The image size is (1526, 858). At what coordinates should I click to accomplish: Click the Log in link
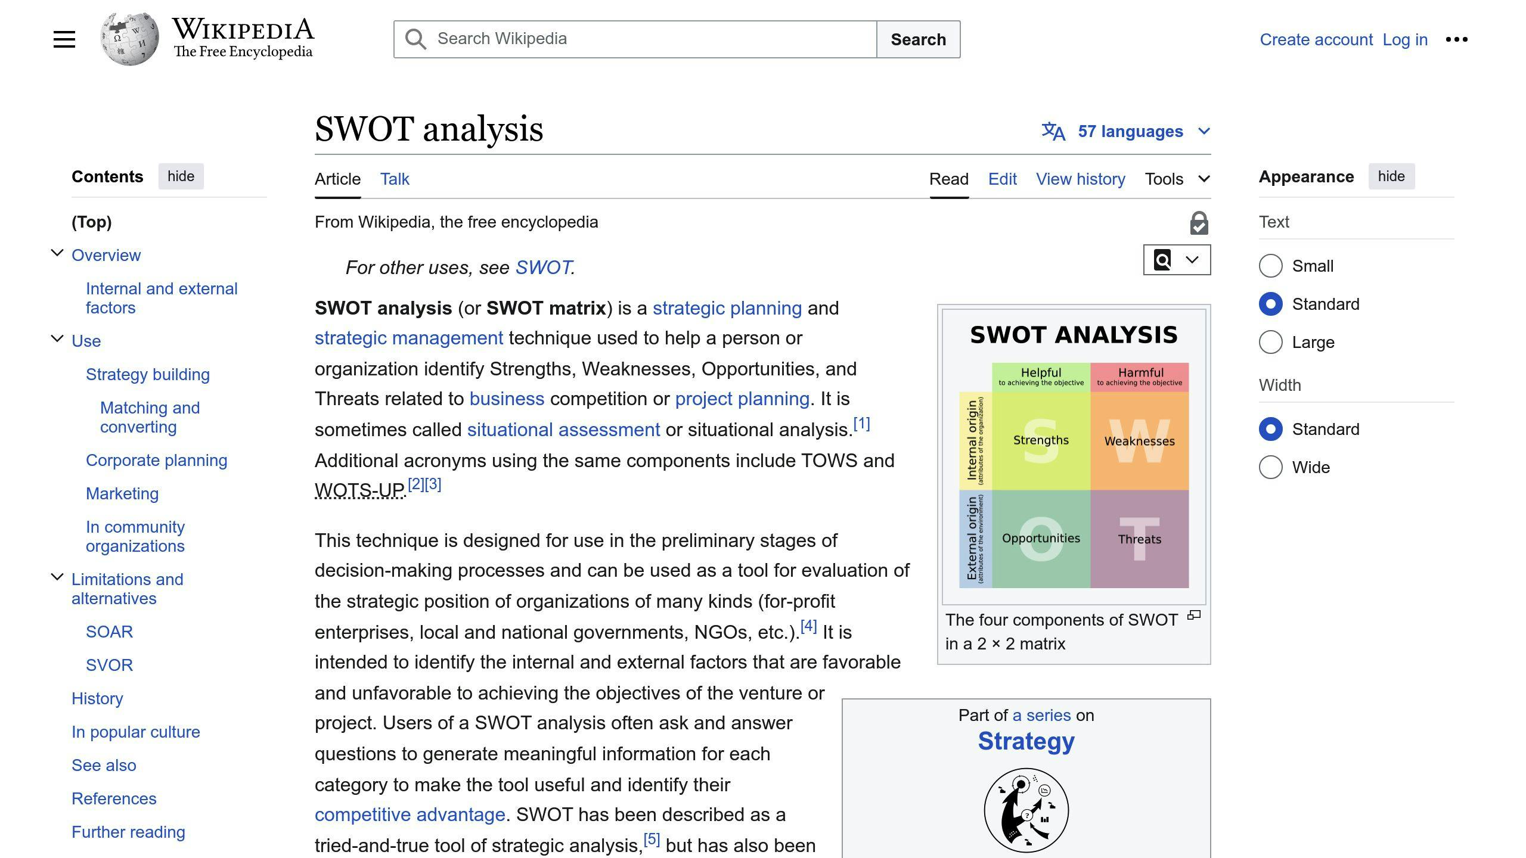pos(1405,39)
